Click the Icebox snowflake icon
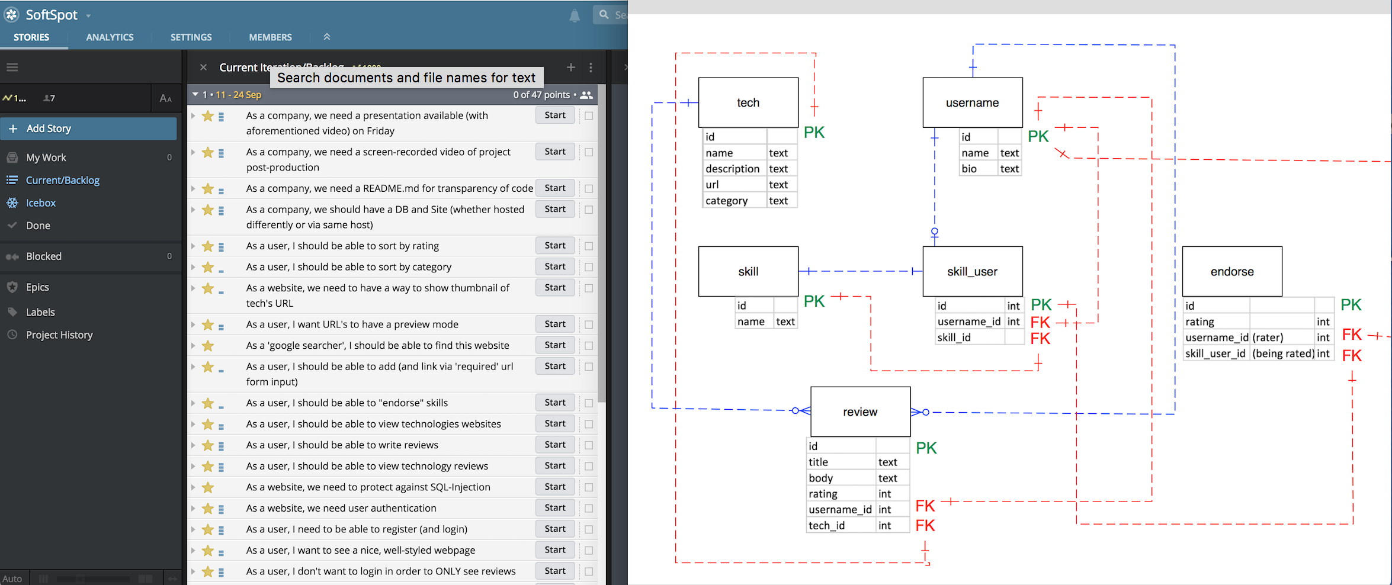The height and width of the screenshot is (585, 1392). pyautogui.click(x=12, y=203)
